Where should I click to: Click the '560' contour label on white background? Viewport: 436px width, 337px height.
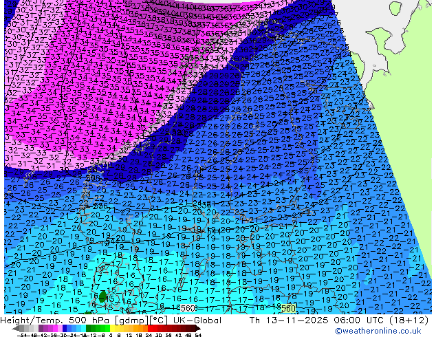(188, 308)
